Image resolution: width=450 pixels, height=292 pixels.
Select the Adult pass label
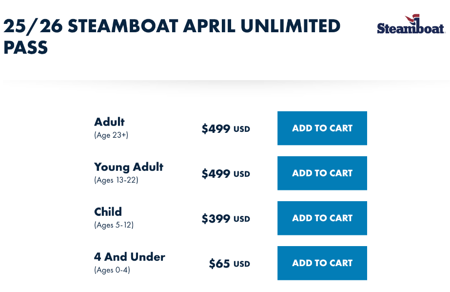[109, 122]
